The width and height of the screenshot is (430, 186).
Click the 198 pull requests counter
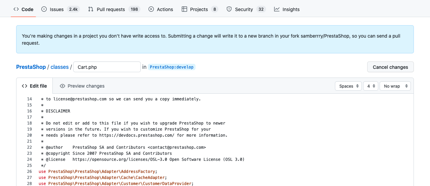[x=134, y=9]
